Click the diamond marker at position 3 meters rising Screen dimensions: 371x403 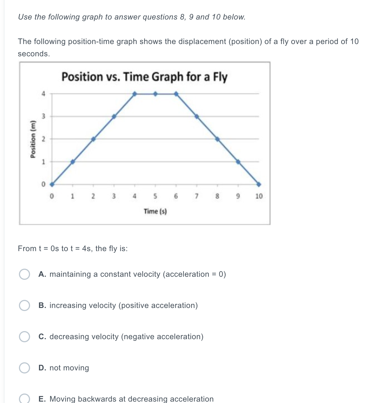click(x=114, y=116)
